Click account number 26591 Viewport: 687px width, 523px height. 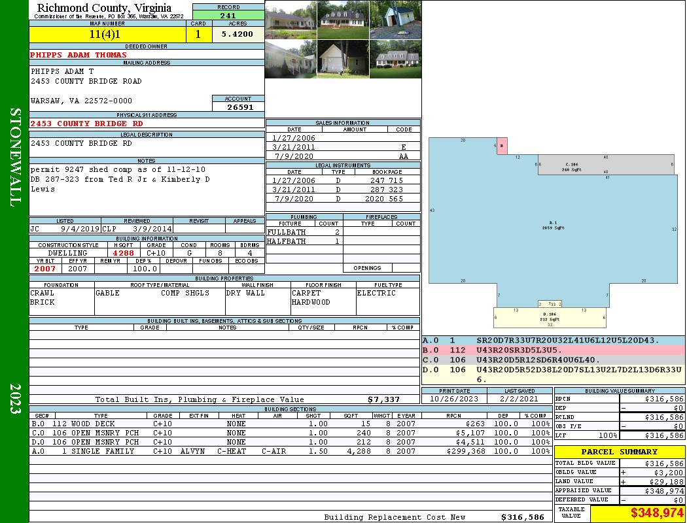pos(238,107)
